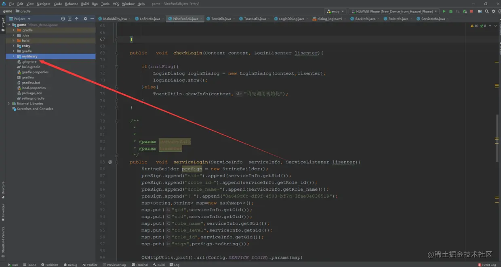Open the VCS menu
The image size is (501, 267).
pyautogui.click(x=116, y=4)
